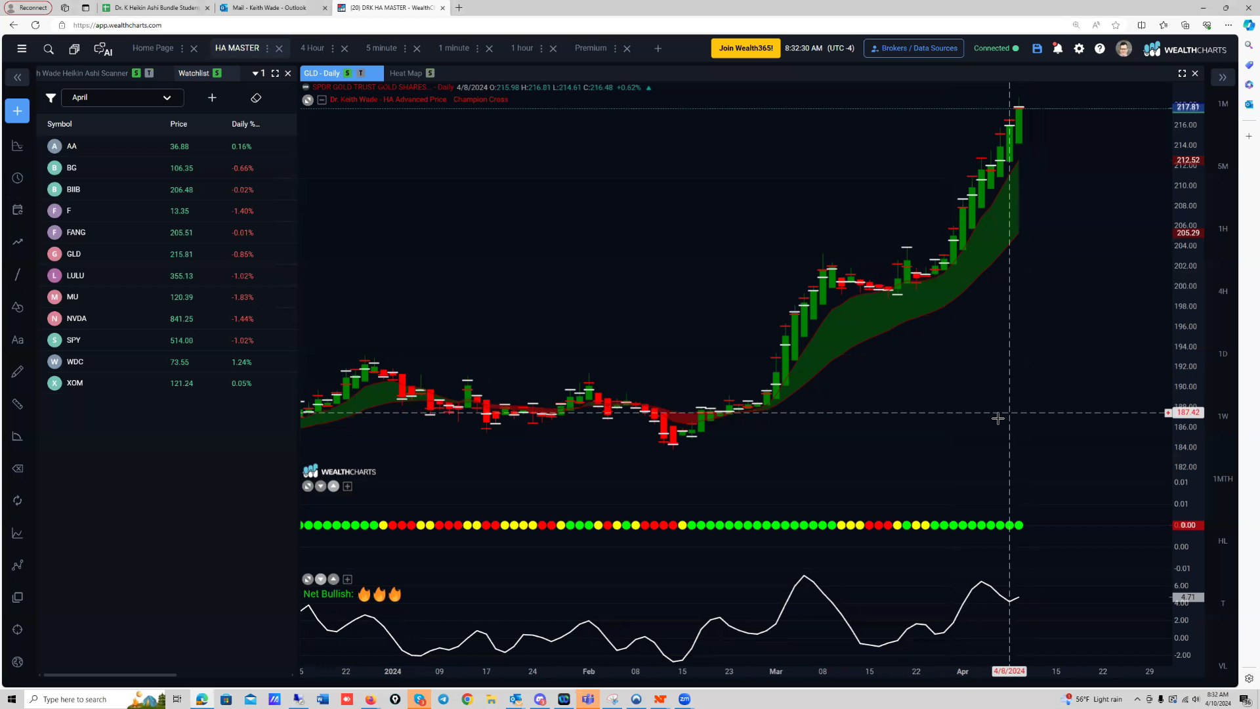Click the red 212.52 price label
1260x709 pixels.
pyautogui.click(x=1188, y=160)
